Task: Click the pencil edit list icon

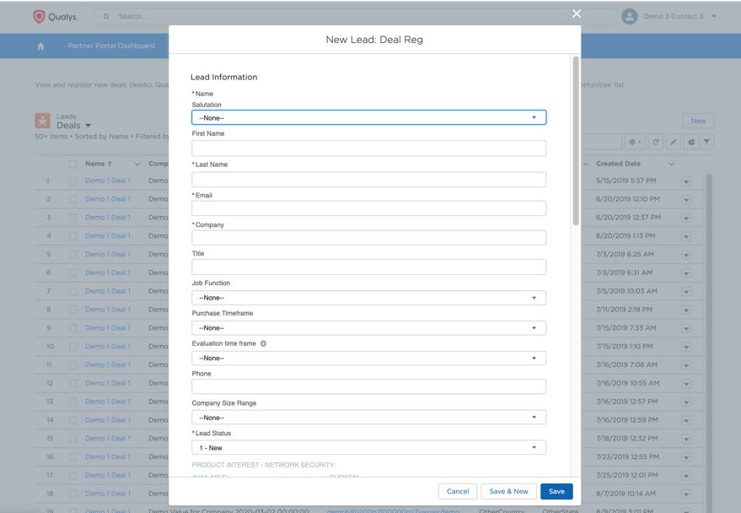Action: coord(673,142)
